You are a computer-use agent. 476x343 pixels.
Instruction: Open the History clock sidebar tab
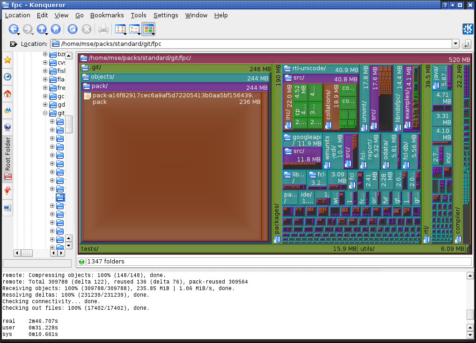click(7, 77)
